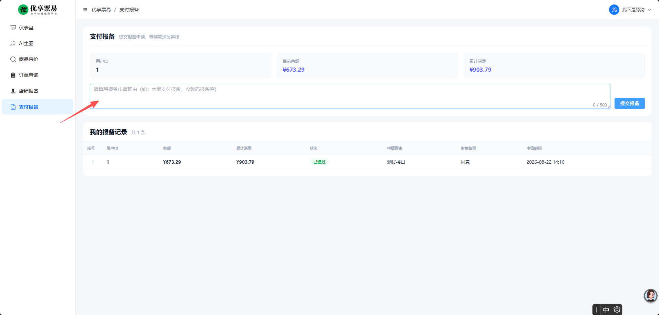This screenshot has height=315, width=659.
Task: Click the 店铺报备 person icon
Action: click(x=13, y=91)
